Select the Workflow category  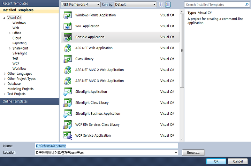pos(20,68)
